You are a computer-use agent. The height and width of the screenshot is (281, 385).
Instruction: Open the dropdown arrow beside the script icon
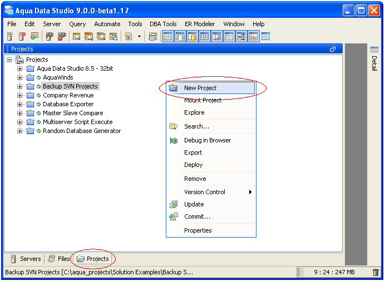139,37
